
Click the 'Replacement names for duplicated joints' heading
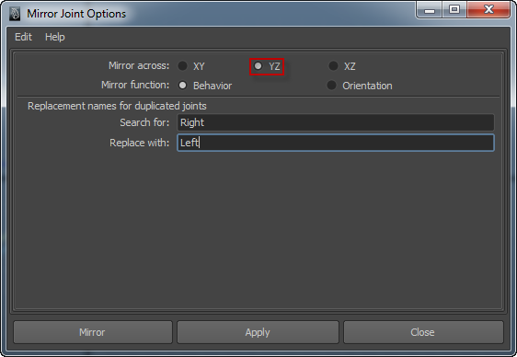[x=117, y=106]
